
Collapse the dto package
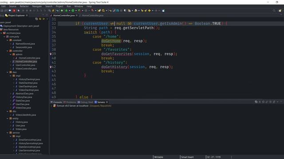(8, 111)
